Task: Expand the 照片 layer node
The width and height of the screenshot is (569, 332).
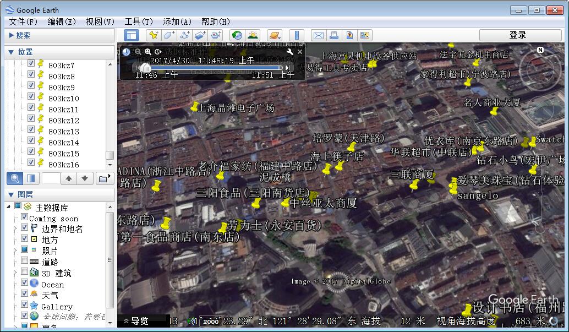Action: (15, 251)
